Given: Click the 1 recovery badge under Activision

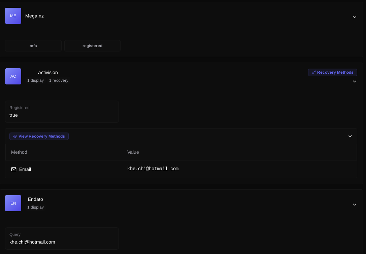Looking at the screenshot, I should point(59,80).
